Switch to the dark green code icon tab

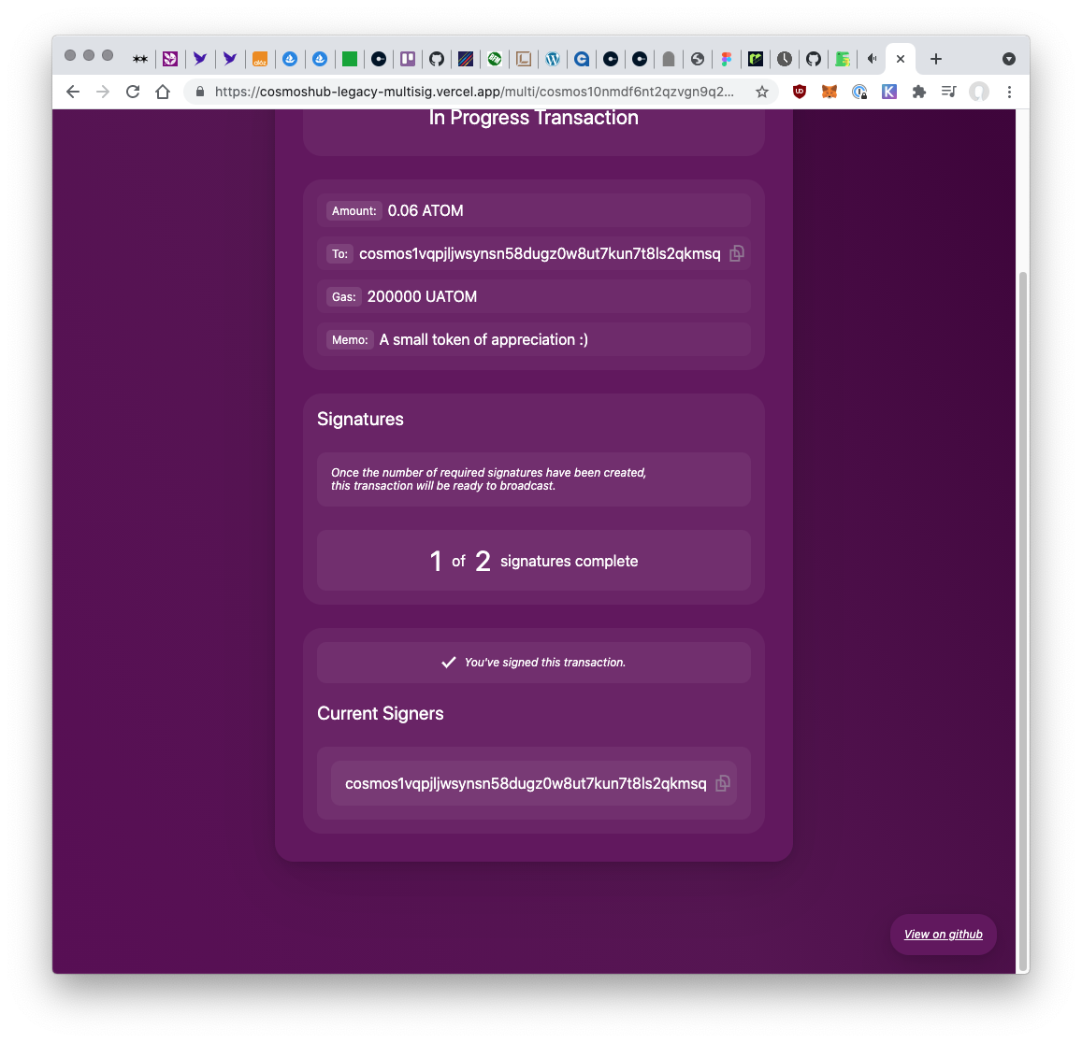coord(756,59)
